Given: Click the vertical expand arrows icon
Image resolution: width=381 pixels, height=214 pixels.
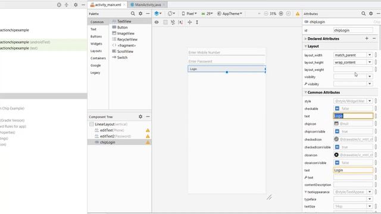Looking at the screenshot, I should tap(197, 22).
